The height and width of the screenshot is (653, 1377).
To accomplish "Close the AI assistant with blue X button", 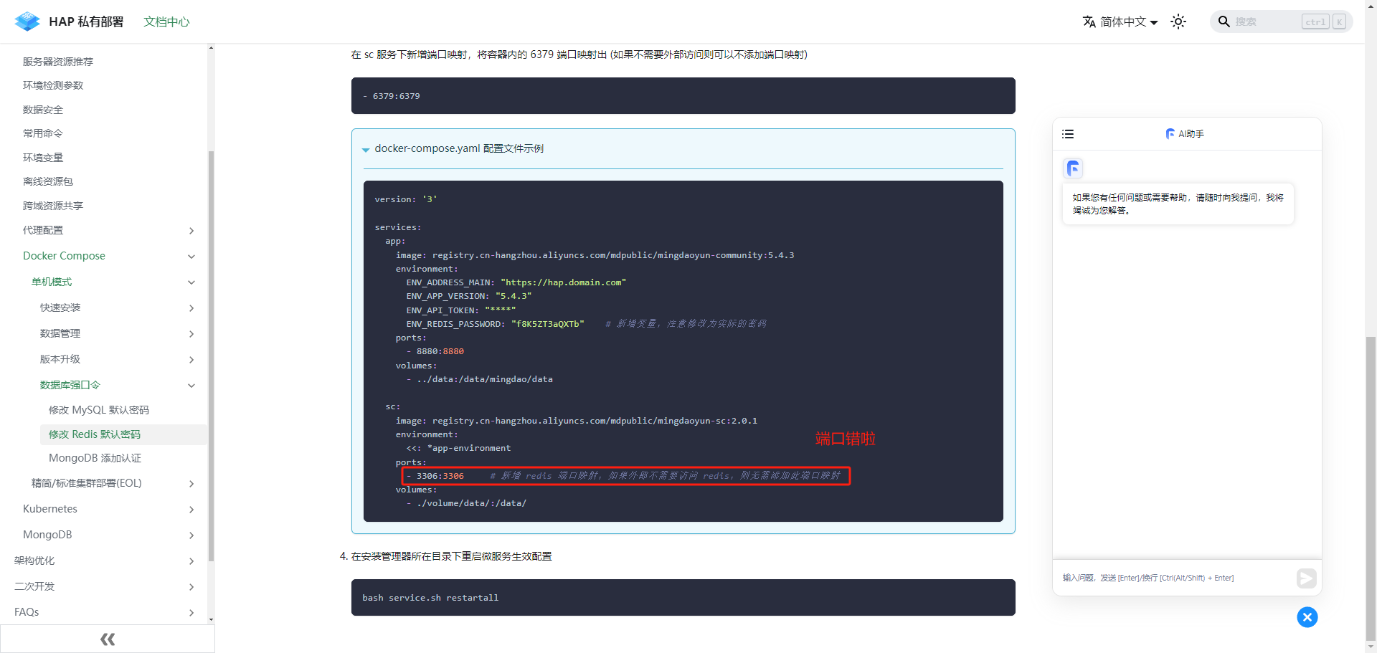I will tap(1307, 617).
